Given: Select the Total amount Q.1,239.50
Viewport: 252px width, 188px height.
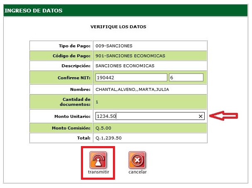Looking at the screenshot, I should [108, 138].
